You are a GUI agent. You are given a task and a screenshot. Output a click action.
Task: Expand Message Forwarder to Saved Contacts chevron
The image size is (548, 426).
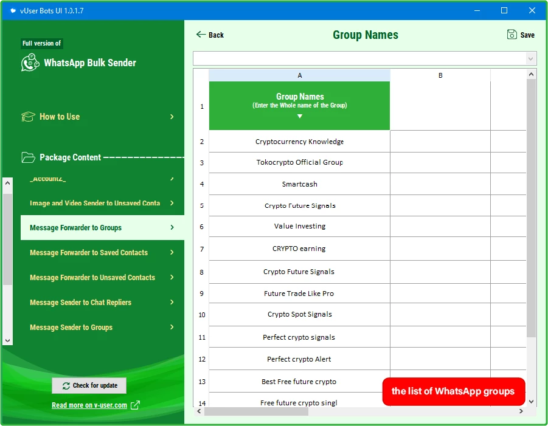[x=172, y=252]
